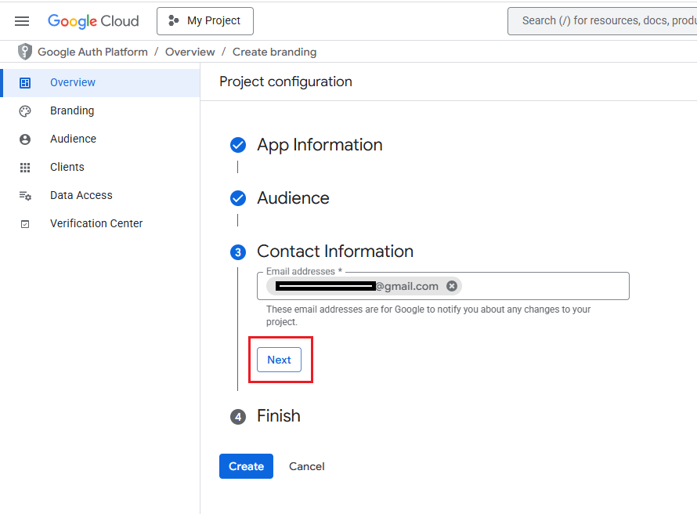
Task: Expand the Audience step heading
Action: tap(293, 198)
